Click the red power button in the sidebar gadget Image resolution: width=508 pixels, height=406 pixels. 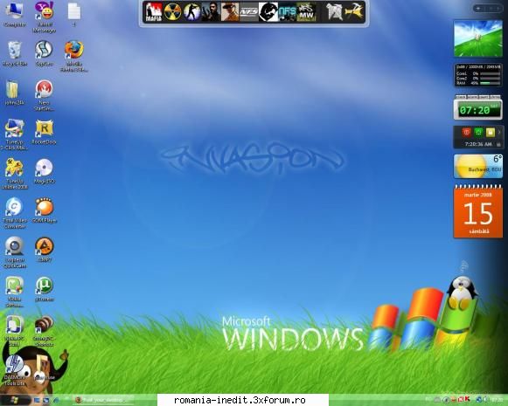pos(466,132)
